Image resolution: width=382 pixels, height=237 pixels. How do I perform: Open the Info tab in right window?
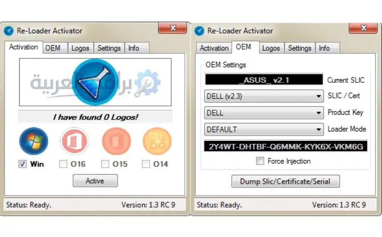click(327, 48)
